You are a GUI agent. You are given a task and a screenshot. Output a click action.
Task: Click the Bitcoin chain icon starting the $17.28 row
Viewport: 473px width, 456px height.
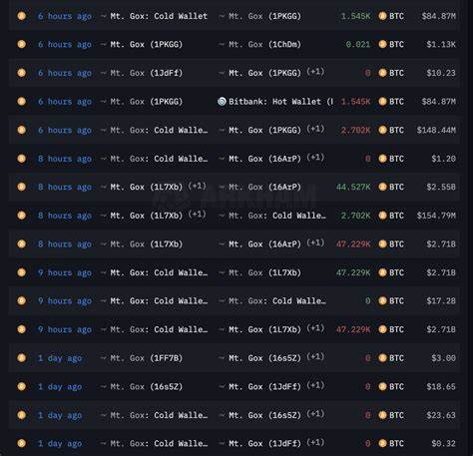(22, 301)
